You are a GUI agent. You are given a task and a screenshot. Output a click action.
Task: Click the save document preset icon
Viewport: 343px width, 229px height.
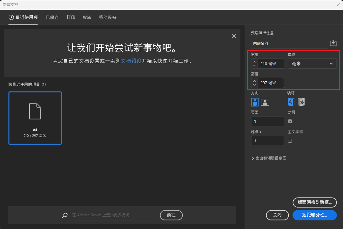tap(333, 43)
